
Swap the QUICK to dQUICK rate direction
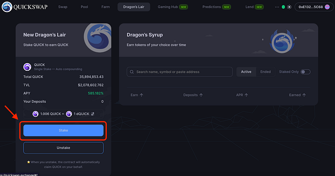(x=93, y=114)
